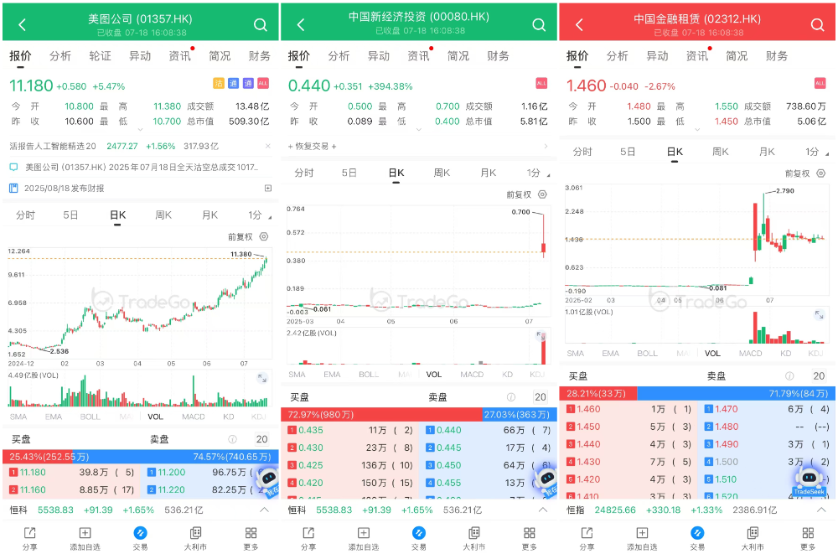Open 资讯 tab in 中国新经济投资
Viewport: 838px width, 559px height.
coord(418,56)
